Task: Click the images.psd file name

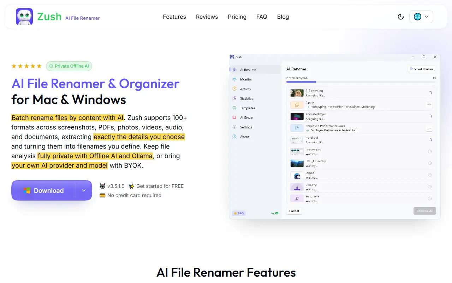Action: coord(314,149)
